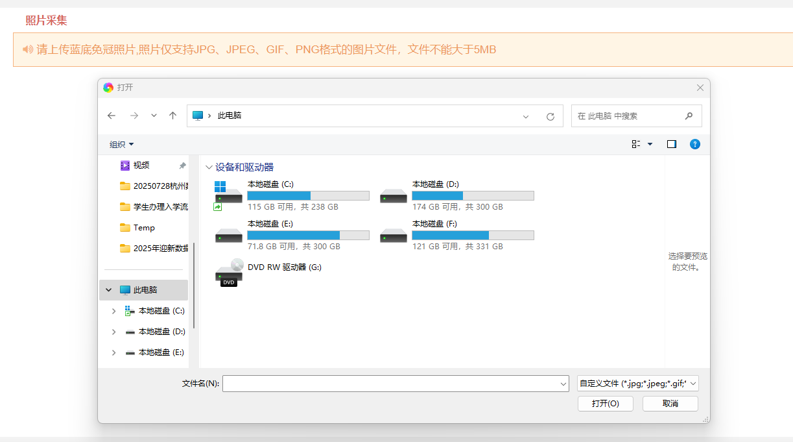This screenshot has width=793, height=442.
Task: Select 此电脑 in the navigation tree
Action: (145, 290)
